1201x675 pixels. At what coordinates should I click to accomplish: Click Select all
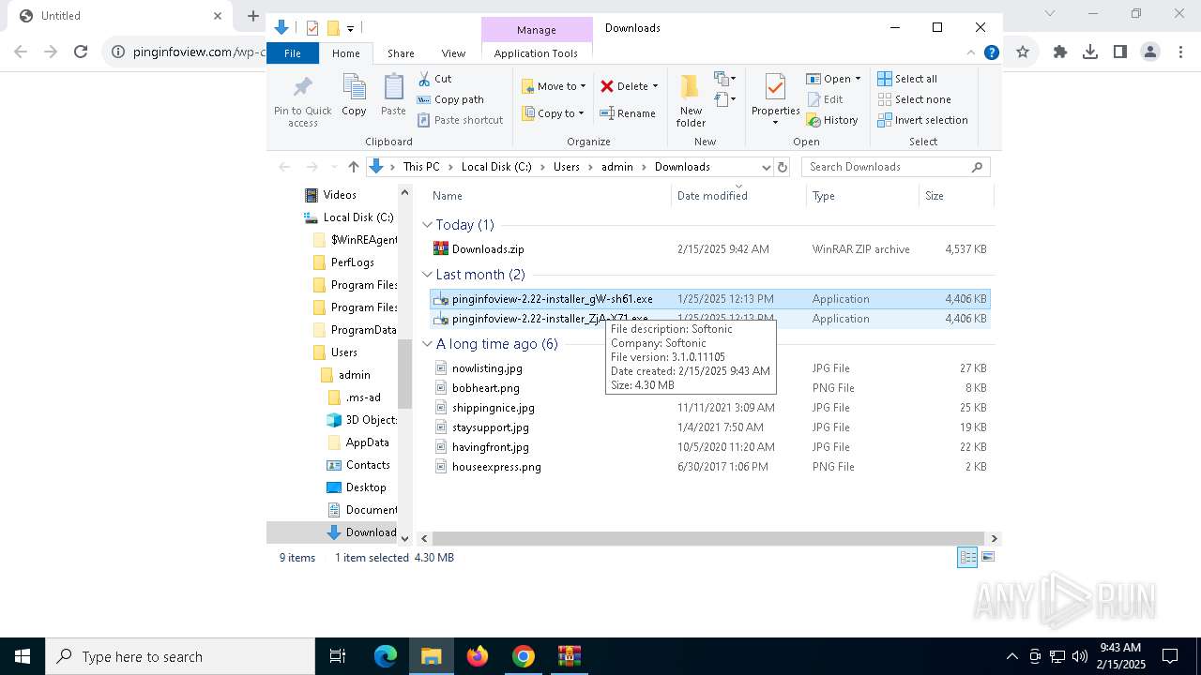907,79
